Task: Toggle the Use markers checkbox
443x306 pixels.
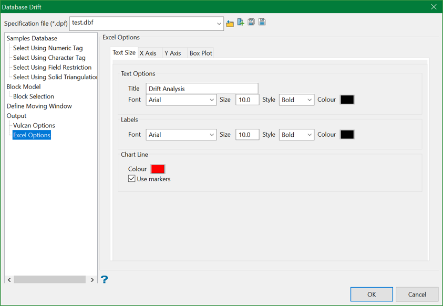Action: coord(132,179)
